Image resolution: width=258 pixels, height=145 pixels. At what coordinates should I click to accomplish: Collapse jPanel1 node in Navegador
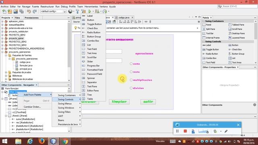point(6,116)
